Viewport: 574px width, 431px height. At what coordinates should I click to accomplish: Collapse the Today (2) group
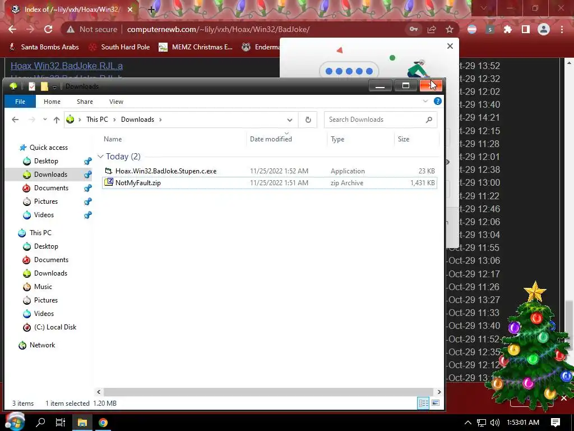pyautogui.click(x=100, y=157)
